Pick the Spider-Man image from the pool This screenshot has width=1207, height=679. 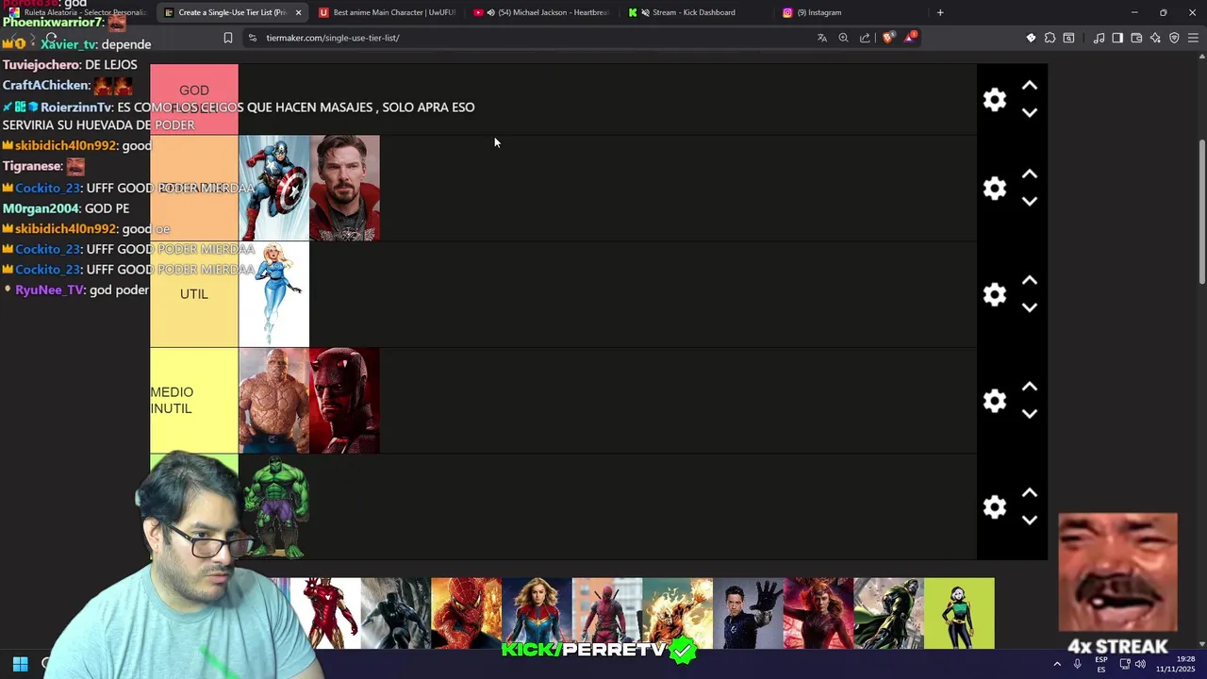pyautogui.click(x=467, y=613)
